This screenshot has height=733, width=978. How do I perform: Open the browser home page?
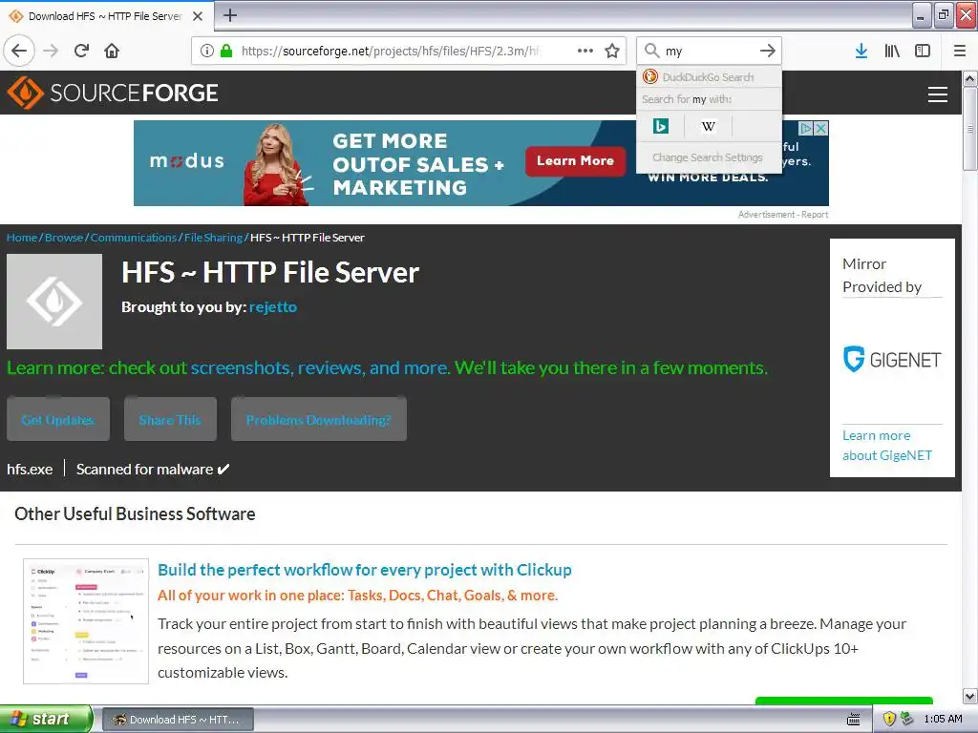(x=112, y=51)
